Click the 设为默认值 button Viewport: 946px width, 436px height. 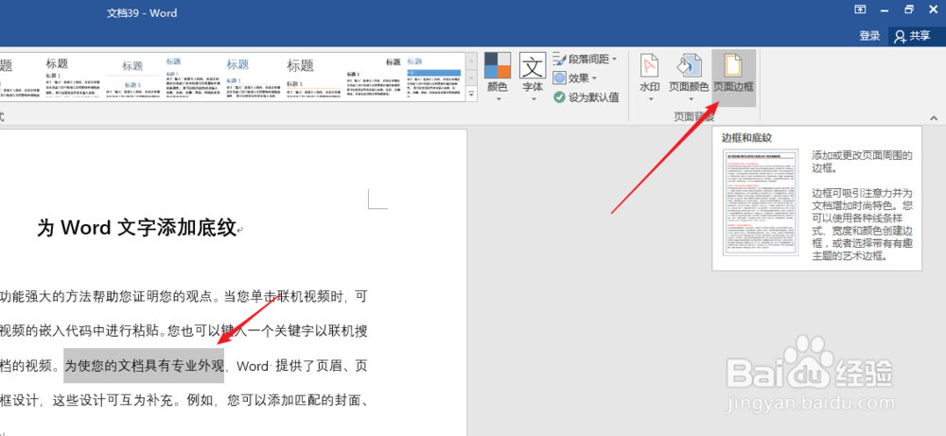click(586, 97)
